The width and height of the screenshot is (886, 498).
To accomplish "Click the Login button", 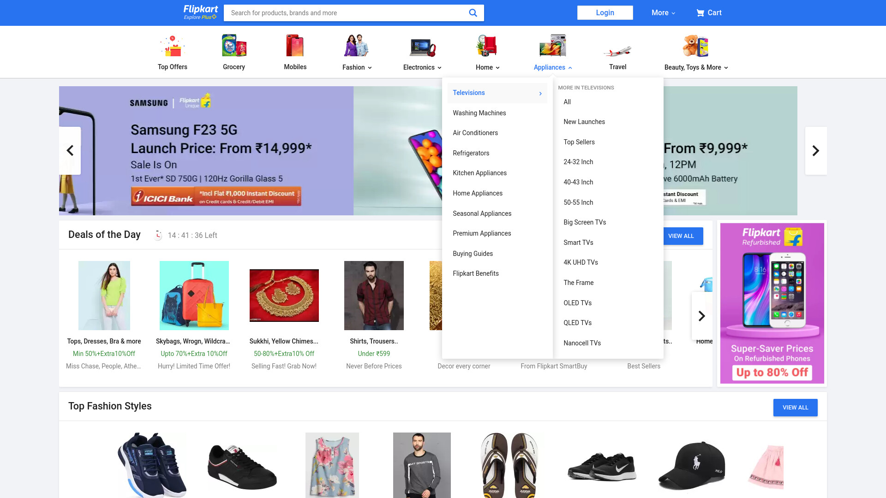I will [x=605, y=13].
